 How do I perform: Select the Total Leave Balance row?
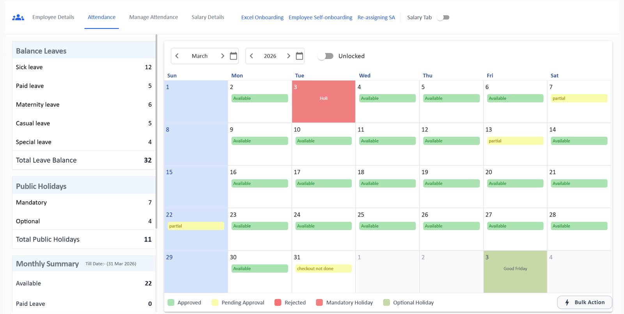pyautogui.click(x=84, y=160)
